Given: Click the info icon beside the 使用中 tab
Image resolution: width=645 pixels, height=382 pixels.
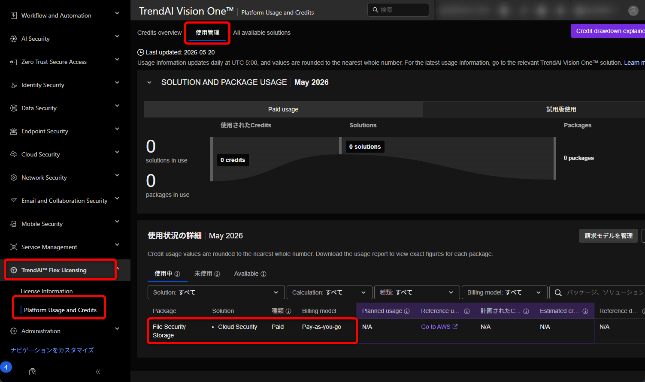Looking at the screenshot, I should click(177, 274).
